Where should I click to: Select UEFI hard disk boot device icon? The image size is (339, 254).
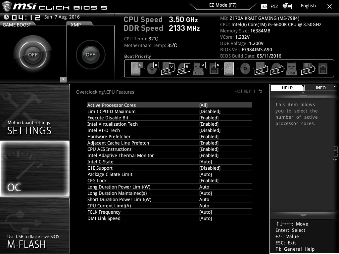click(x=137, y=68)
